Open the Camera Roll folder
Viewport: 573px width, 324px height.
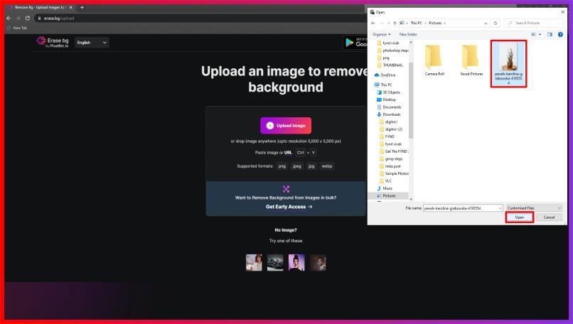point(434,60)
